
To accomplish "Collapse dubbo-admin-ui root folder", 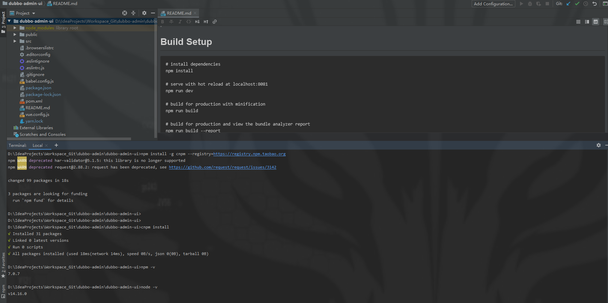I will pos(9,21).
